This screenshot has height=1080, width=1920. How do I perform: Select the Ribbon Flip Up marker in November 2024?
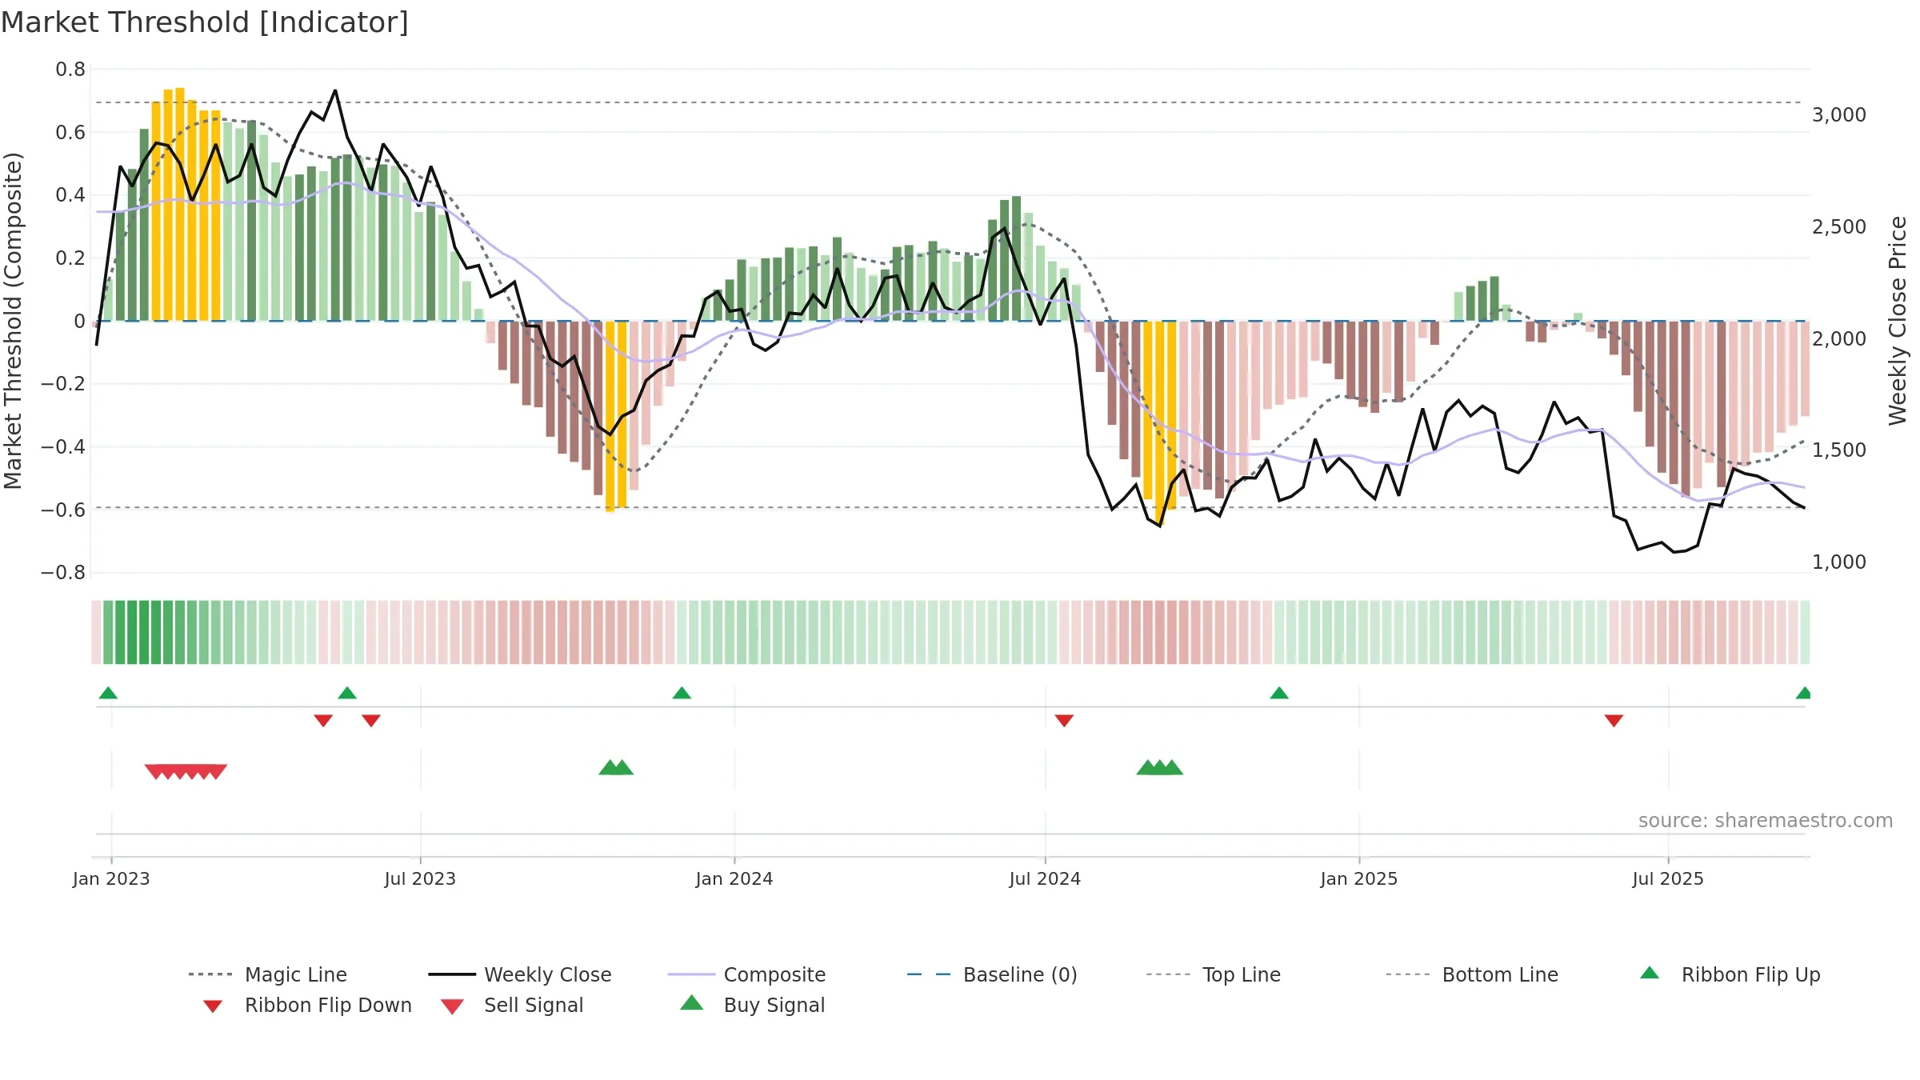pos(1279,693)
